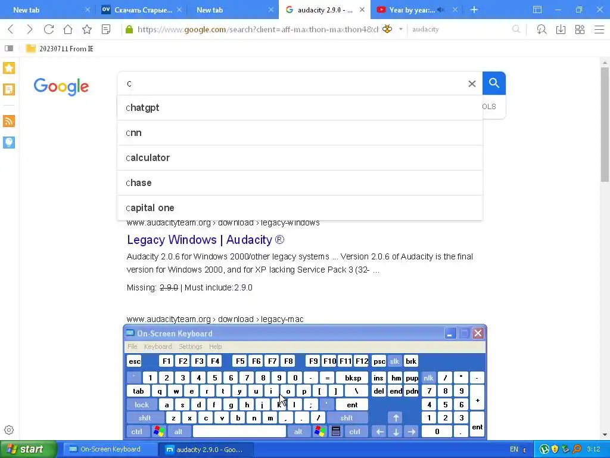Open the sidebar notes icon
610x458 pixels.
pos(9,89)
